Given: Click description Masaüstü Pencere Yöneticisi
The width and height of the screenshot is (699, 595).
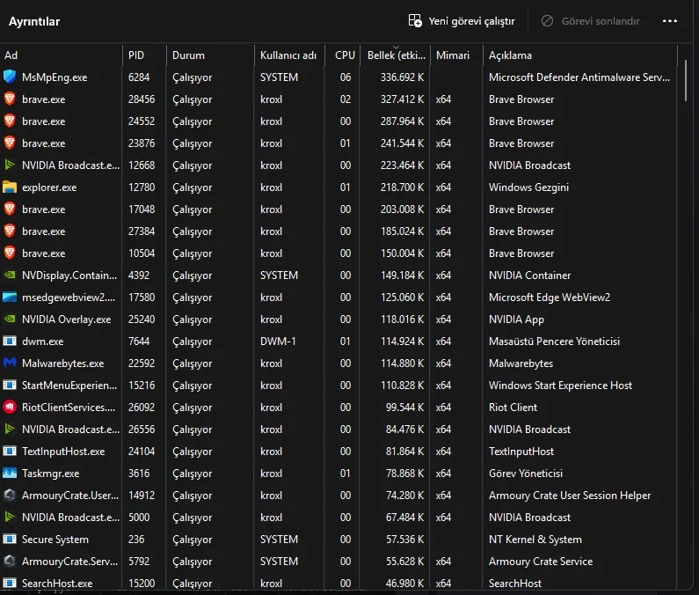Looking at the screenshot, I should pos(554,341).
